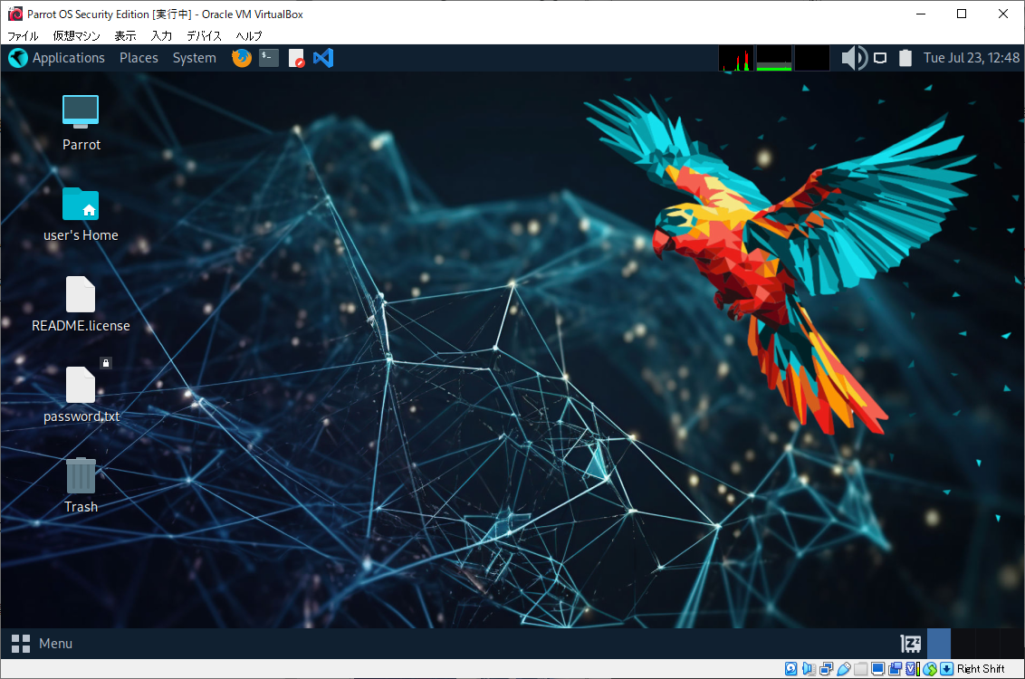The width and height of the screenshot is (1025, 679).
Task: Switch to the third workspace in switcher
Action: pyautogui.click(x=987, y=644)
